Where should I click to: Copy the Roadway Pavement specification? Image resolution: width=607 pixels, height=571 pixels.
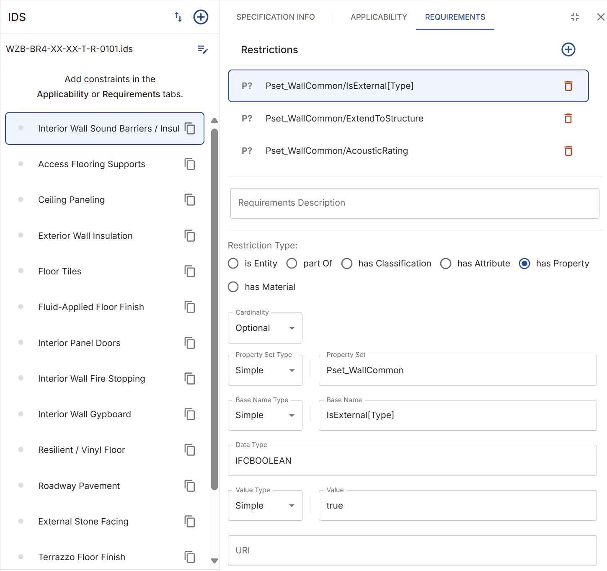pyautogui.click(x=190, y=486)
